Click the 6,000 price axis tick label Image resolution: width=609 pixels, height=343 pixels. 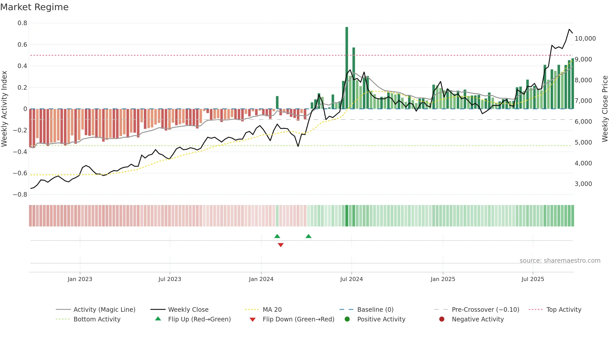coord(583,122)
